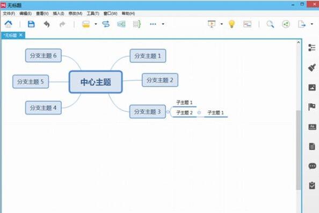Open the 帮助(H) menu
319x213 pixels.
tap(128, 13)
